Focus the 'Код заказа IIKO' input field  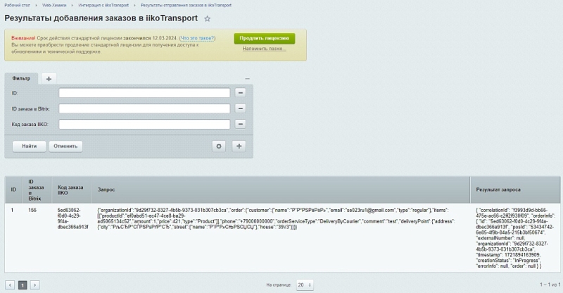point(144,125)
